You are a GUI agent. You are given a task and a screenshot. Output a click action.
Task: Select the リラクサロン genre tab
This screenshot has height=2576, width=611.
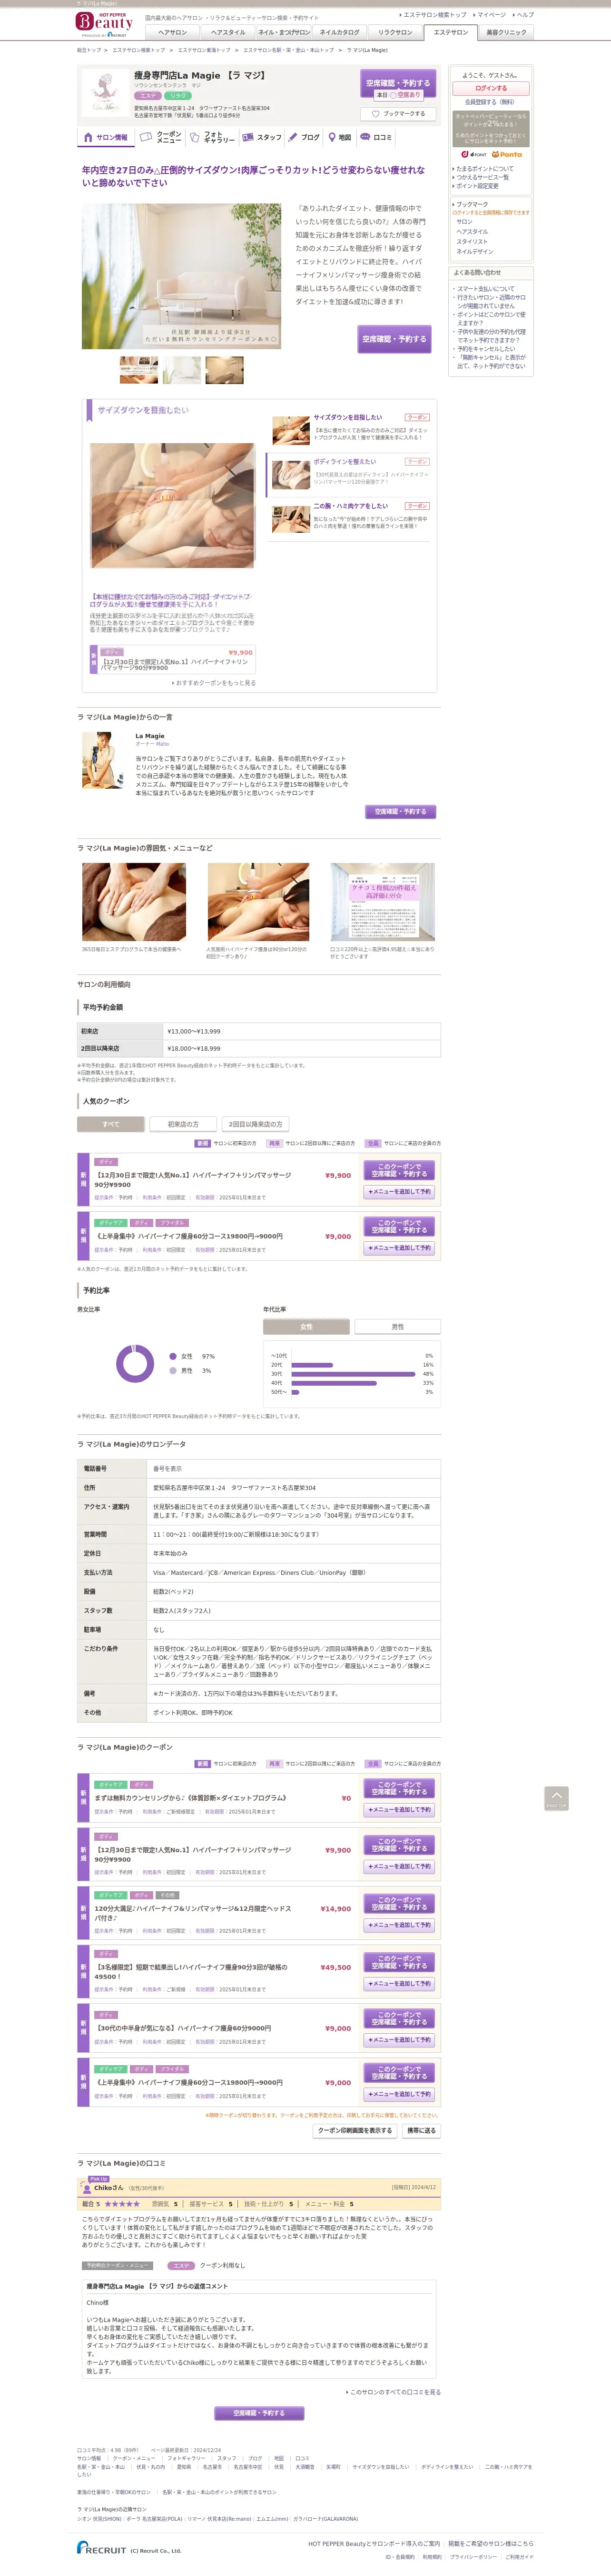click(395, 32)
